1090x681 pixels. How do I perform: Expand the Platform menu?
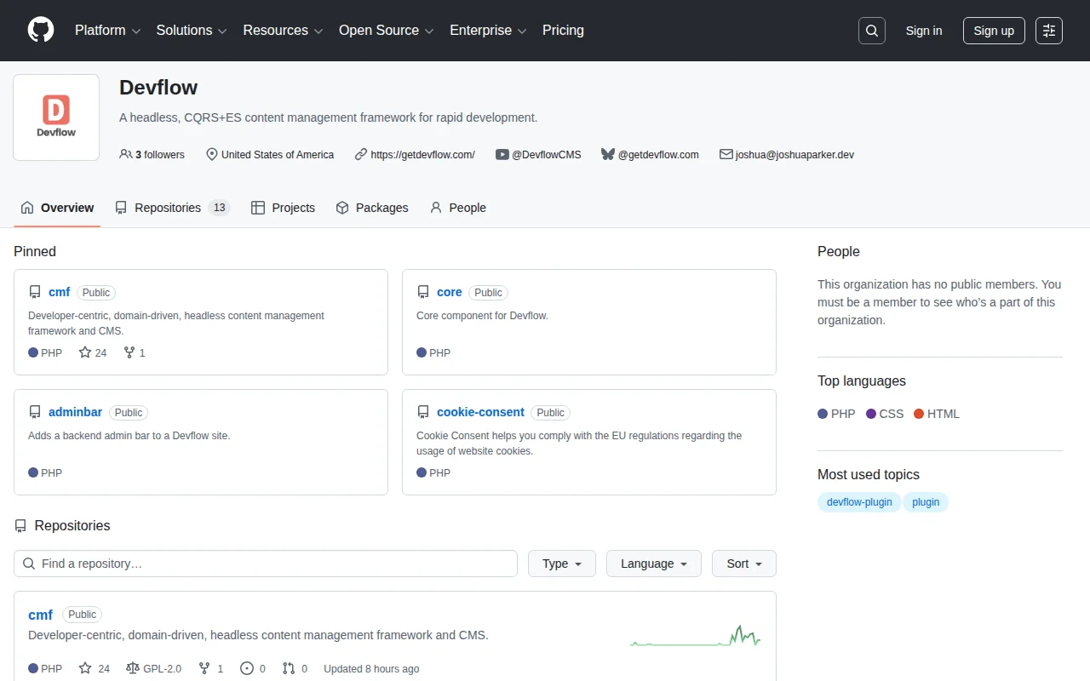click(x=107, y=31)
